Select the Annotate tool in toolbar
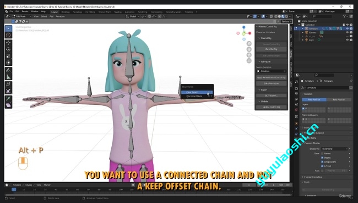 [8, 70]
